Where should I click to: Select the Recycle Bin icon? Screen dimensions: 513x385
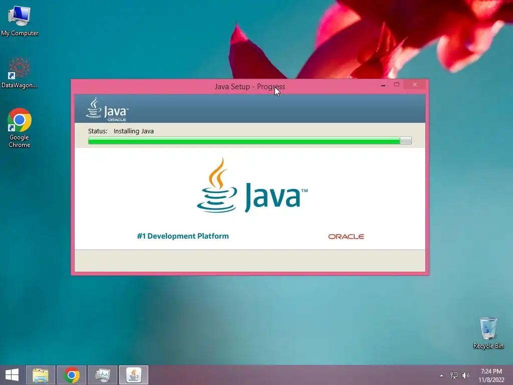(488, 333)
